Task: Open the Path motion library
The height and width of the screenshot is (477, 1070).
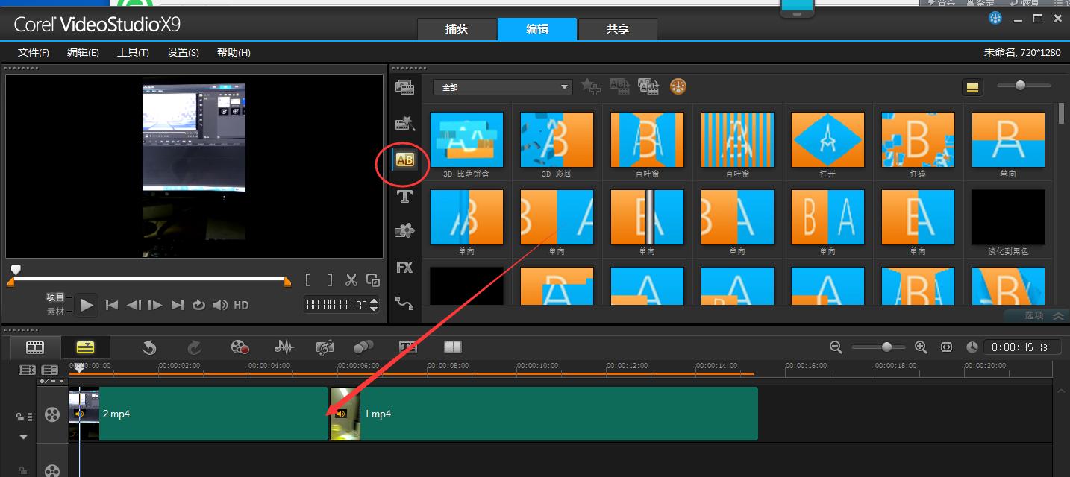Action: (x=404, y=303)
